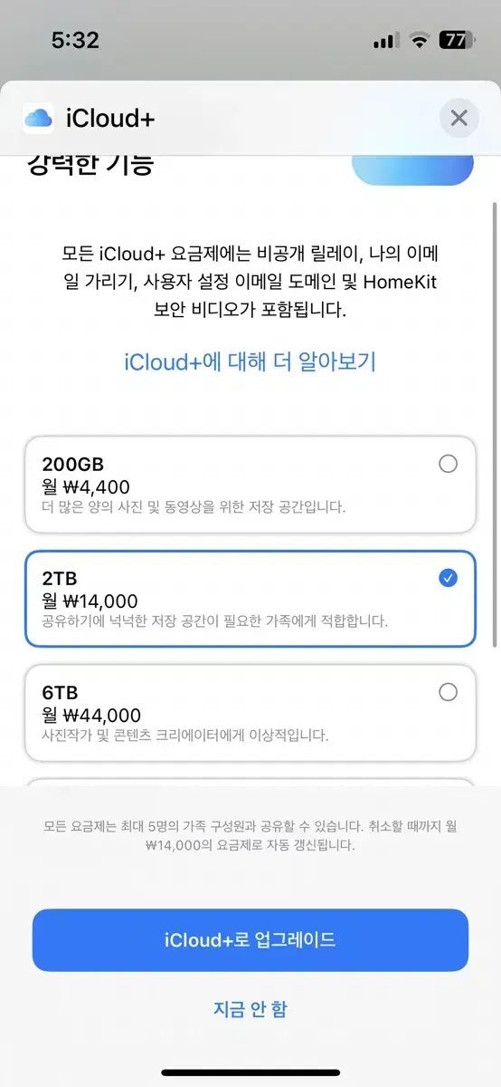Tap the blue gradient graphic at top

412,169
